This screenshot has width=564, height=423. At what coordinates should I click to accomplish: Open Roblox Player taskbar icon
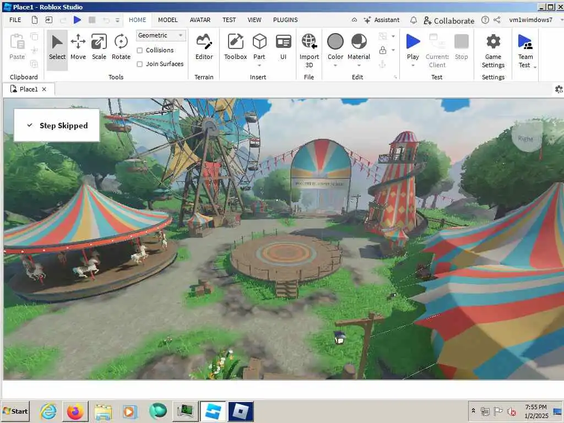[241, 411]
